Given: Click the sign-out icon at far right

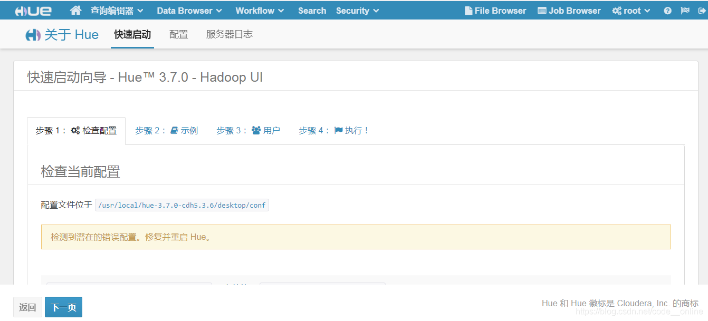Looking at the screenshot, I should tap(701, 11).
